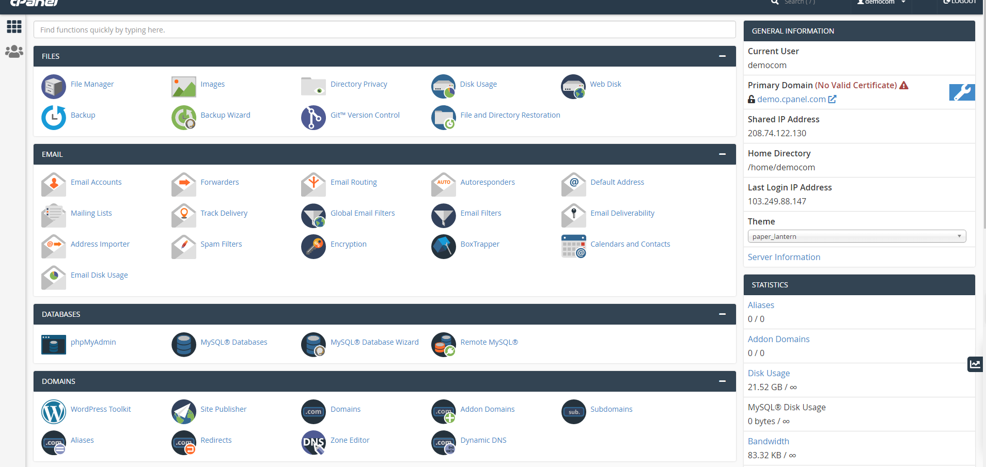986x467 pixels.
Task: Open the Disk Usage statistics link
Action: coord(769,373)
